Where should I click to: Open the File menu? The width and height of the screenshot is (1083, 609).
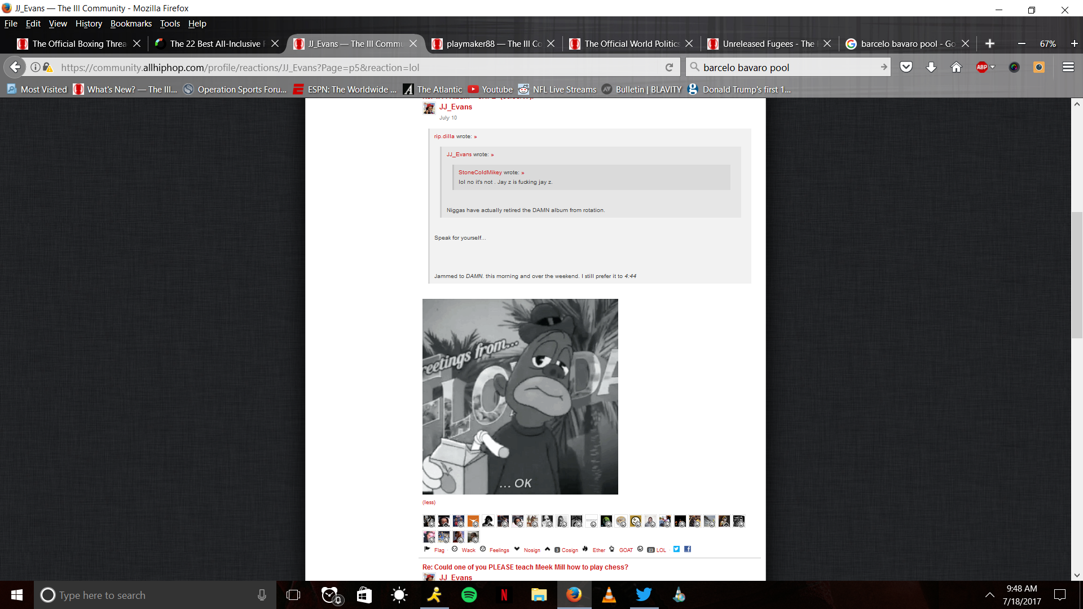tap(11, 24)
